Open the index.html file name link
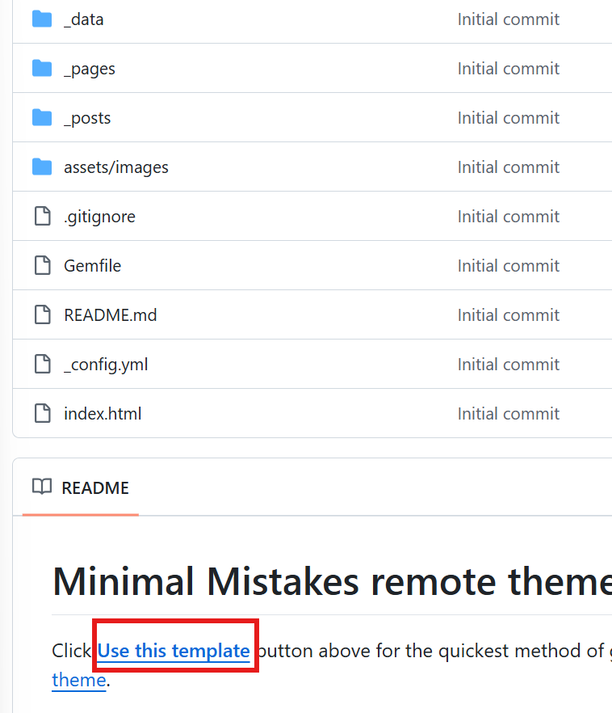The height and width of the screenshot is (713, 612). [x=103, y=414]
